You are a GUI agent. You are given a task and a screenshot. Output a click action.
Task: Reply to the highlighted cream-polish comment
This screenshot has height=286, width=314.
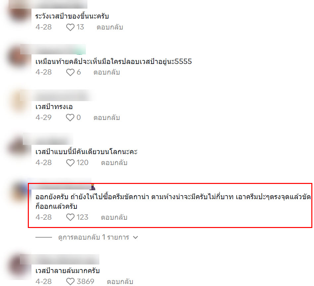tap(114, 217)
